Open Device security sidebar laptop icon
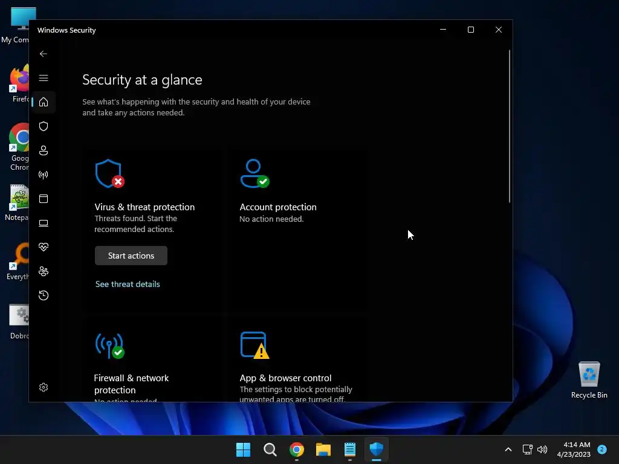 point(44,223)
